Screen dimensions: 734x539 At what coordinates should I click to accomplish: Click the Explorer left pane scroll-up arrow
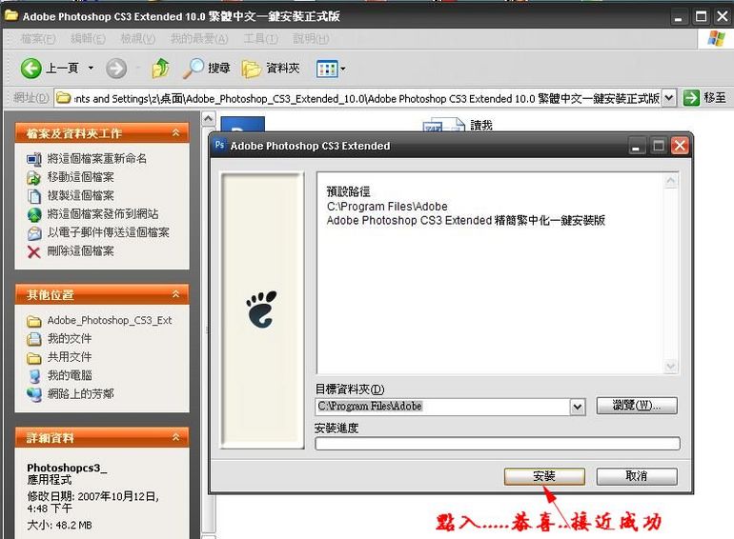209,119
